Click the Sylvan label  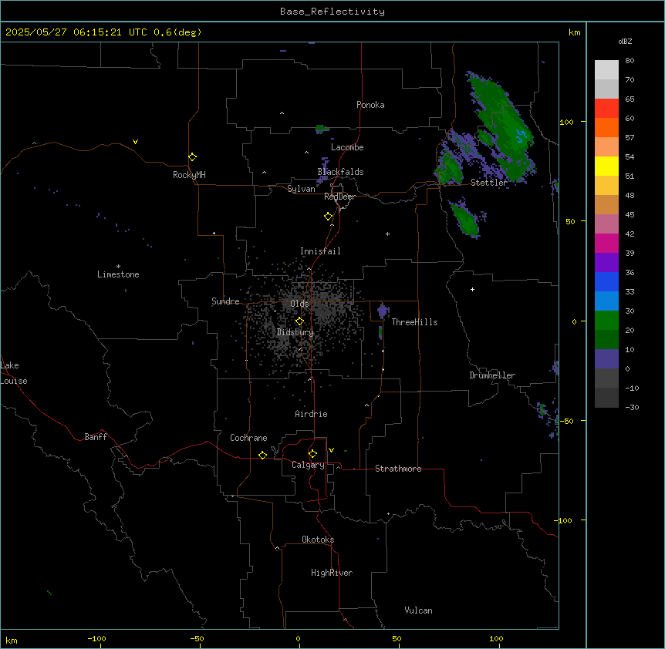point(301,189)
